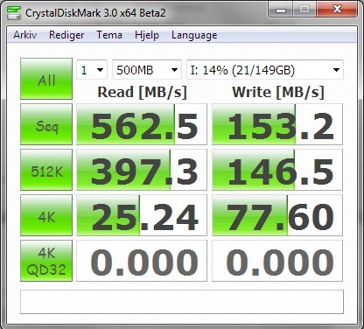Screen dimensions: 364x329
Task: Open the Rediger menu
Action: [66, 35]
